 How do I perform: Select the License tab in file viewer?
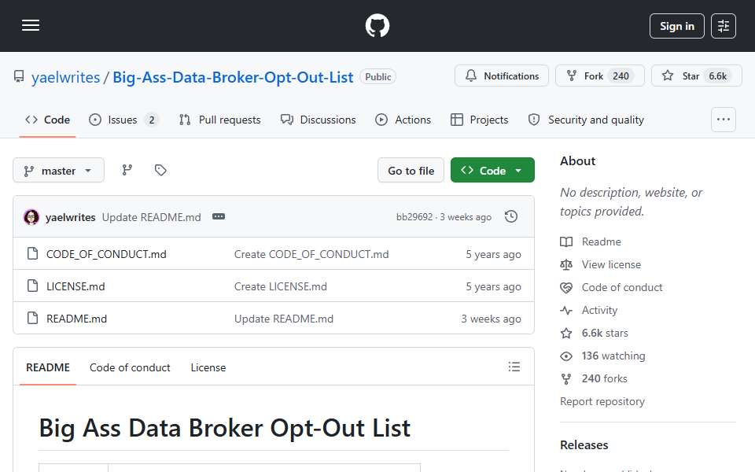coord(208,367)
